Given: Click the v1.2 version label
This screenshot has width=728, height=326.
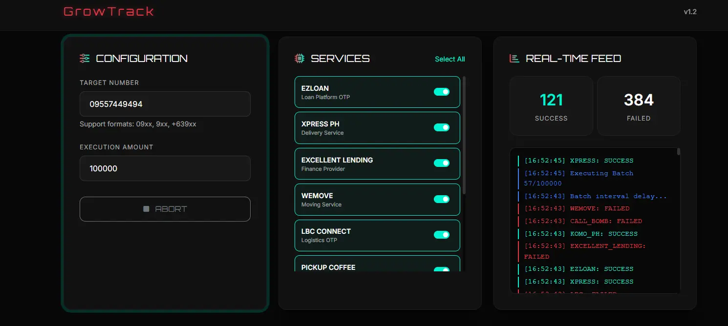Looking at the screenshot, I should point(690,12).
